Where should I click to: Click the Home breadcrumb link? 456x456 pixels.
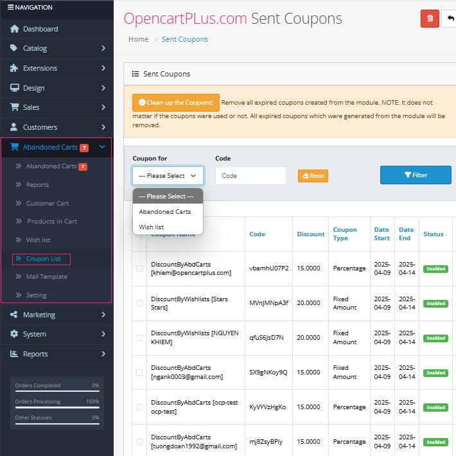139,39
